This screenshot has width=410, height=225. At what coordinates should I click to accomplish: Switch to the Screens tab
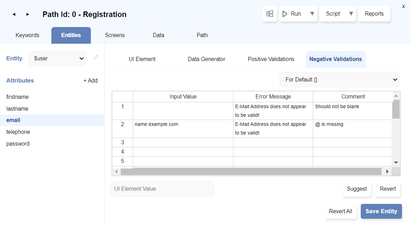point(115,35)
